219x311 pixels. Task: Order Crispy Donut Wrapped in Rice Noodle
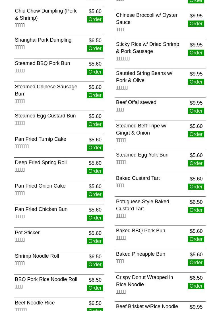tap(196, 286)
